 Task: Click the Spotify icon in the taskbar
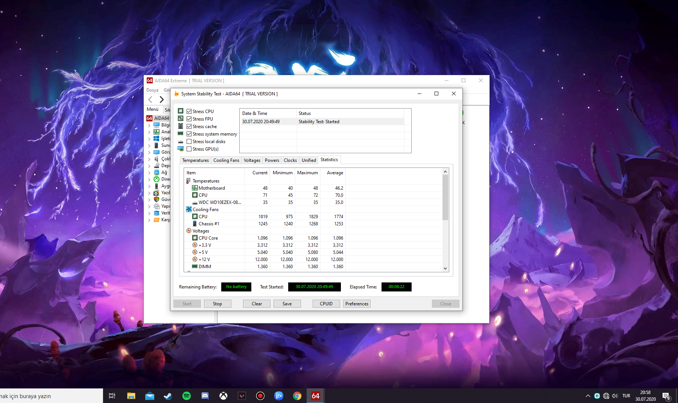click(x=186, y=396)
